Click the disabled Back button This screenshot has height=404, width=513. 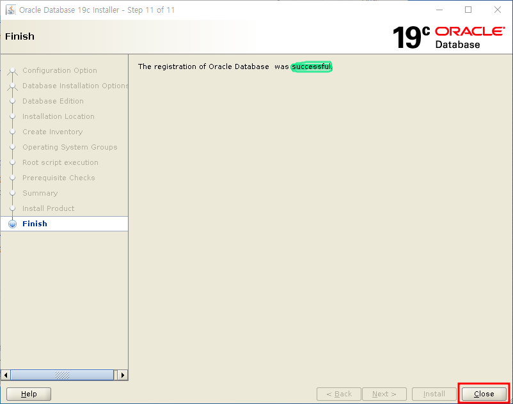click(339, 394)
